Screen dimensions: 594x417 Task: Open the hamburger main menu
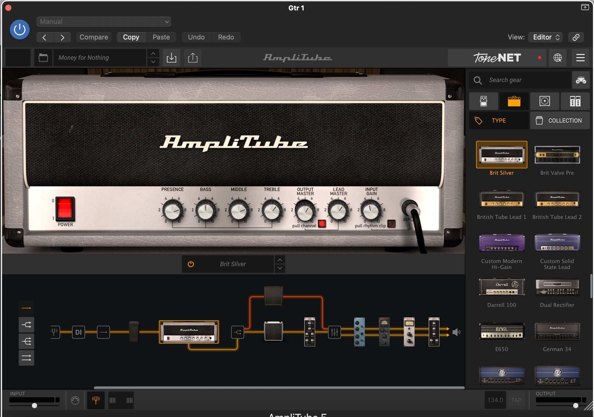click(x=580, y=58)
